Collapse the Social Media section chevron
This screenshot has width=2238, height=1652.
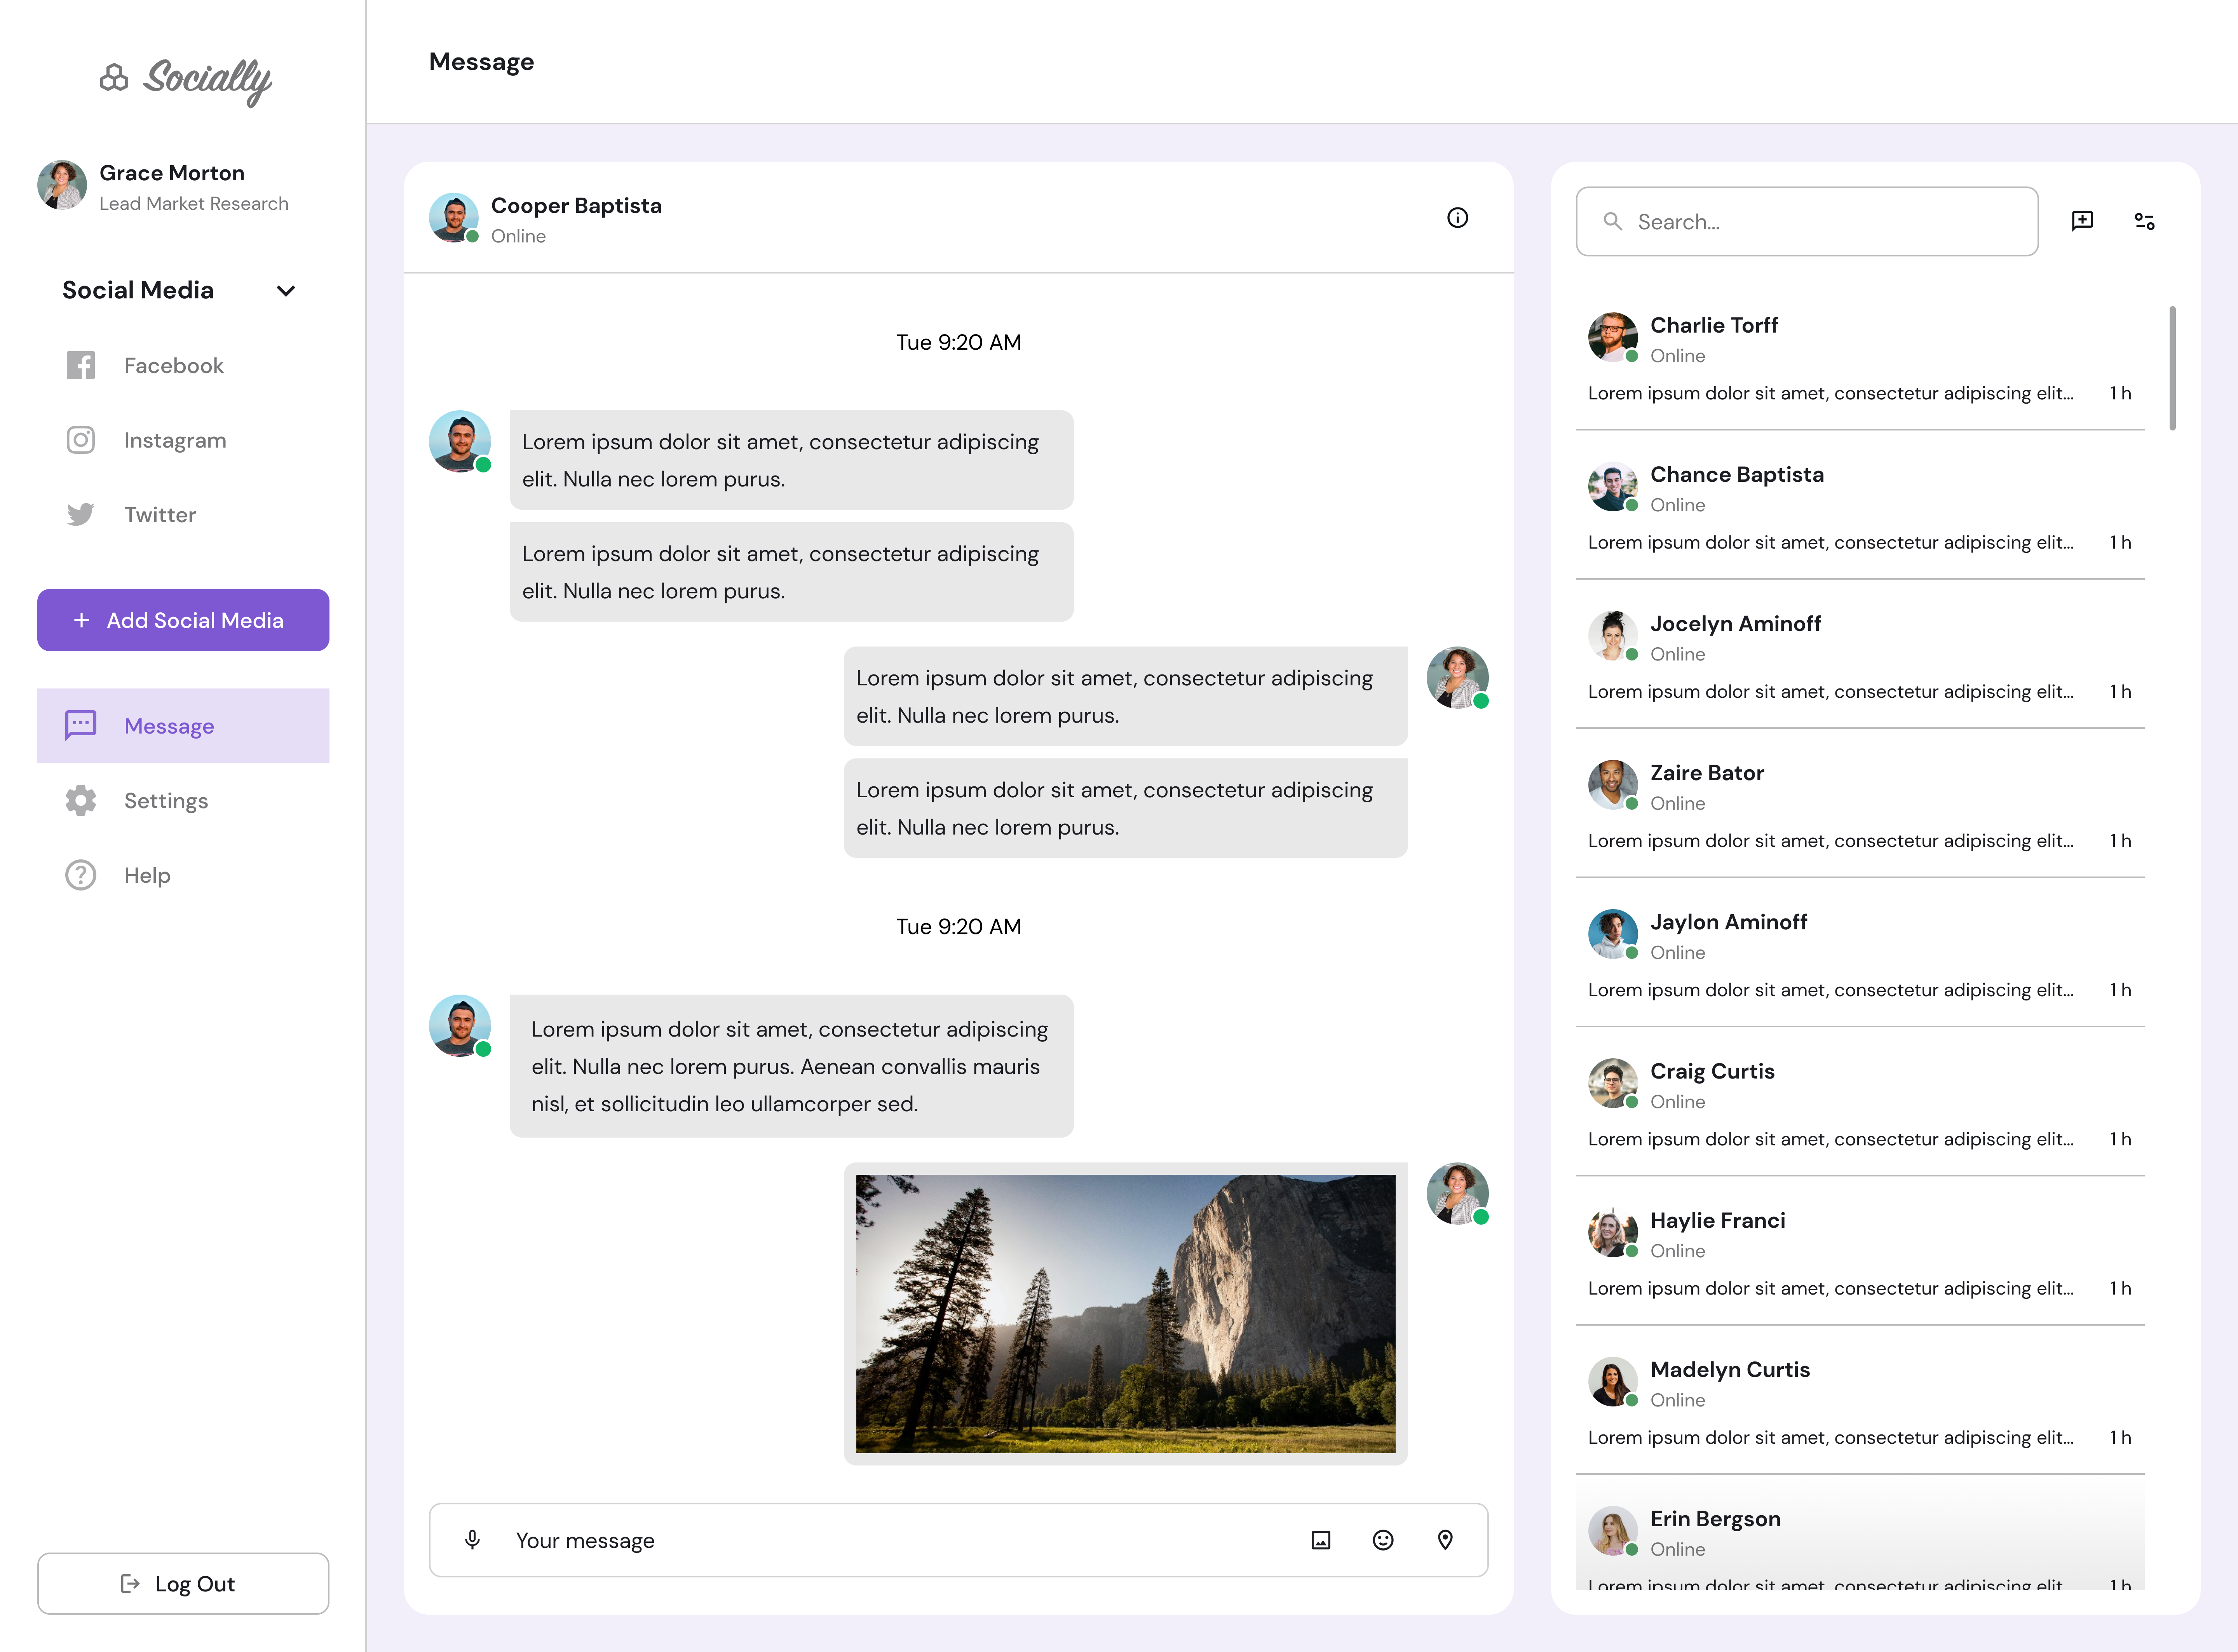(286, 291)
